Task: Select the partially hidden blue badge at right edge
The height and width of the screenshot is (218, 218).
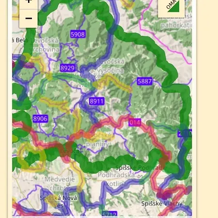Action: 185,133
